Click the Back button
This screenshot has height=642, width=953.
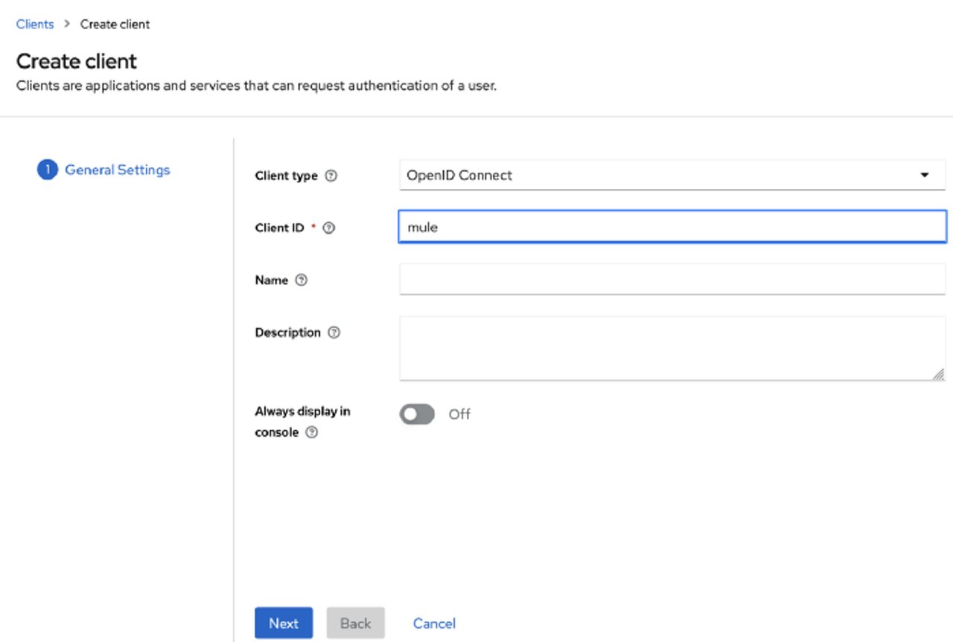coord(355,623)
